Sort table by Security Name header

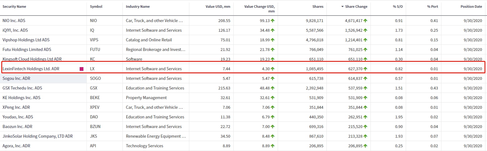click(14, 7)
